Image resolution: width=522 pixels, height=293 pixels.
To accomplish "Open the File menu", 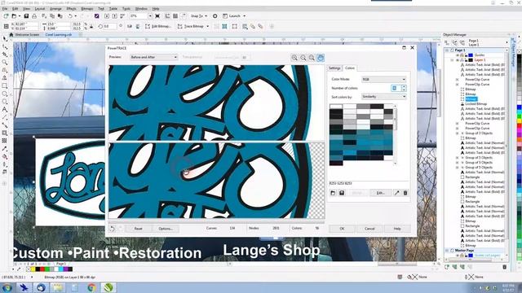I will pos(5,9).
